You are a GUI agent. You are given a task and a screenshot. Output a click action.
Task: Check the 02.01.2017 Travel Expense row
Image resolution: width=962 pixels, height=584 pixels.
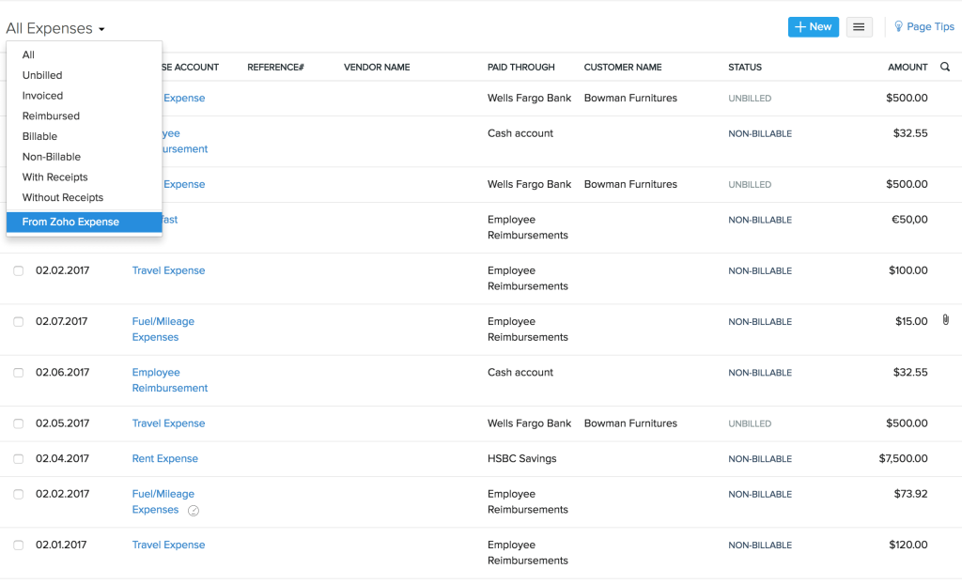19,546
